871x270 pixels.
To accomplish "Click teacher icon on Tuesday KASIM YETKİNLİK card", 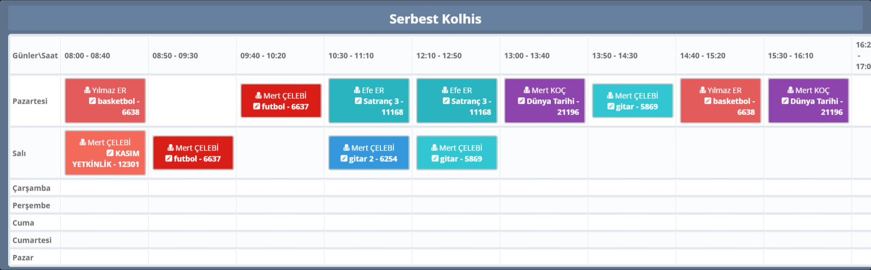I will [82, 142].
